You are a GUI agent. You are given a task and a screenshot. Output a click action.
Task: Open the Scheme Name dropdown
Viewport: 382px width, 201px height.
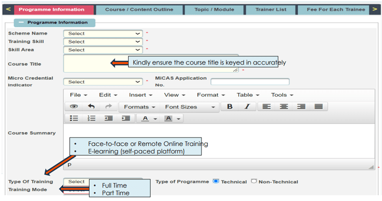tap(103, 33)
